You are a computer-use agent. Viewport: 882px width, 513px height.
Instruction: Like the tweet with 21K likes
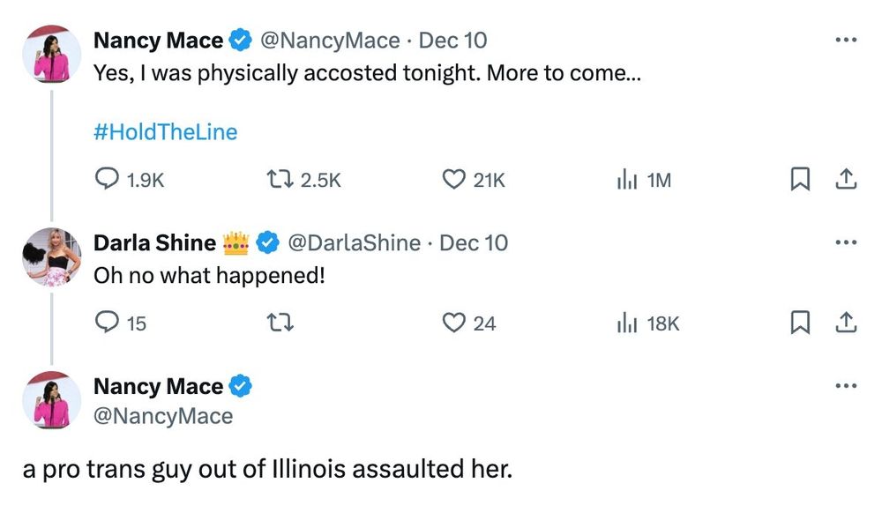453,180
